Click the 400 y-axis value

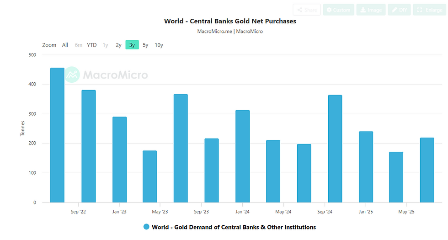pyautogui.click(x=32, y=84)
